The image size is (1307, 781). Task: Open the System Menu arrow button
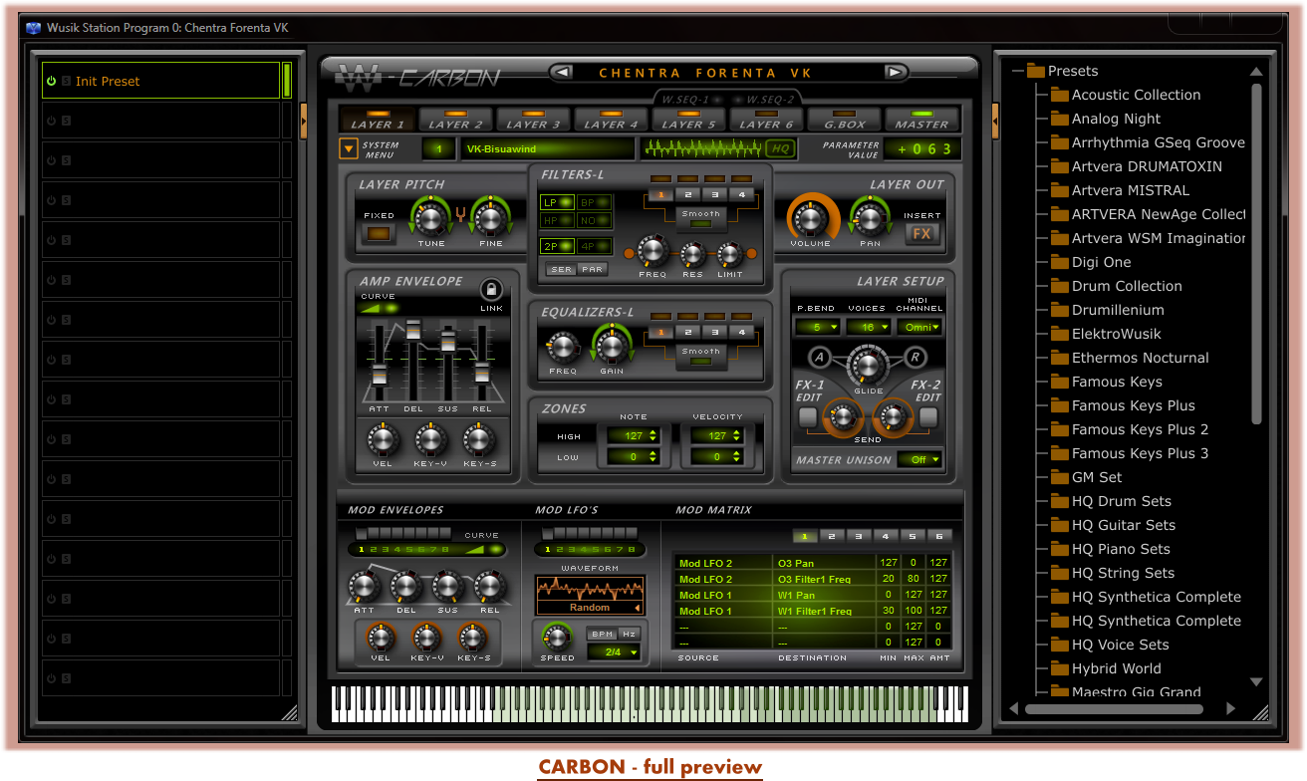coord(349,148)
